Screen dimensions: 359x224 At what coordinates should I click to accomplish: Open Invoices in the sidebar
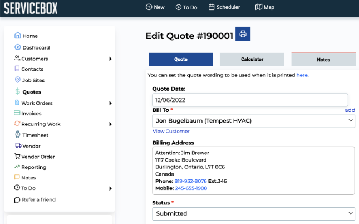click(31, 114)
